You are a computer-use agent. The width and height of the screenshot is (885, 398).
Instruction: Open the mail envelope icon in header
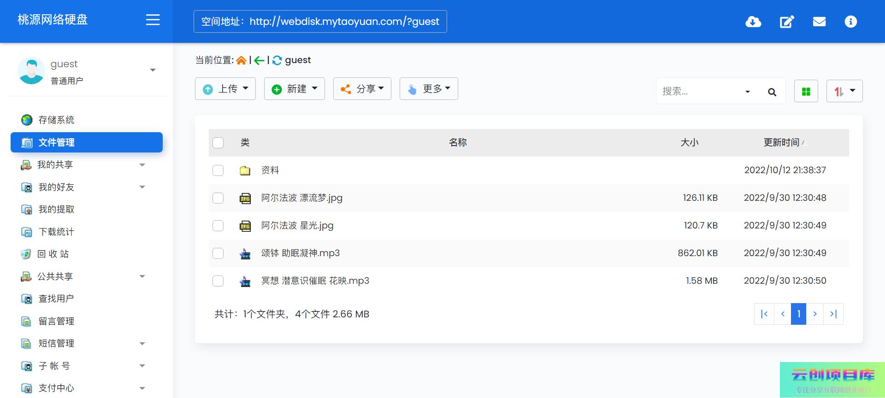click(819, 22)
